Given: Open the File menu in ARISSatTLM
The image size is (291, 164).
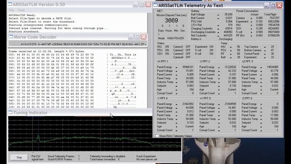Looking at the screenshot, I should [x=12, y=10].
